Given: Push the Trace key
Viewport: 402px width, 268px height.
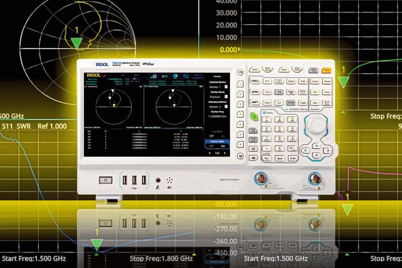Looking at the screenshot, I should tap(267, 92).
